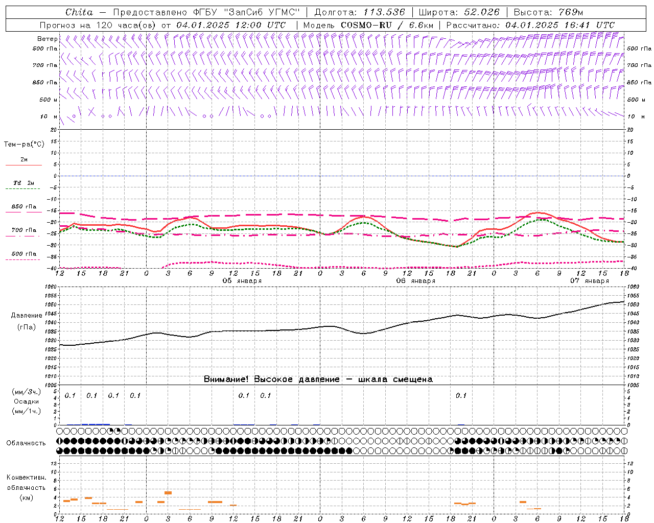
Task: Select the provider text ФГБУ "ЗапСиб УГМС"
Action: [x=246, y=12]
